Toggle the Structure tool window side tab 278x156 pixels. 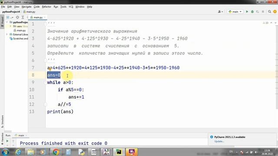tap(2, 121)
